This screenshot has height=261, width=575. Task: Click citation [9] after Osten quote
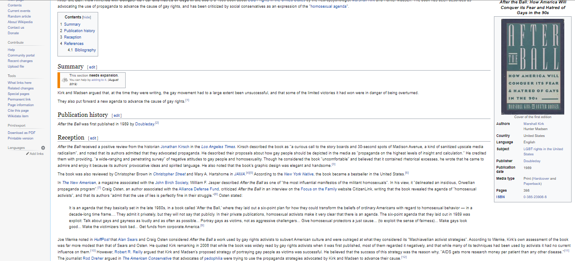pyautogui.click(x=202, y=225)
